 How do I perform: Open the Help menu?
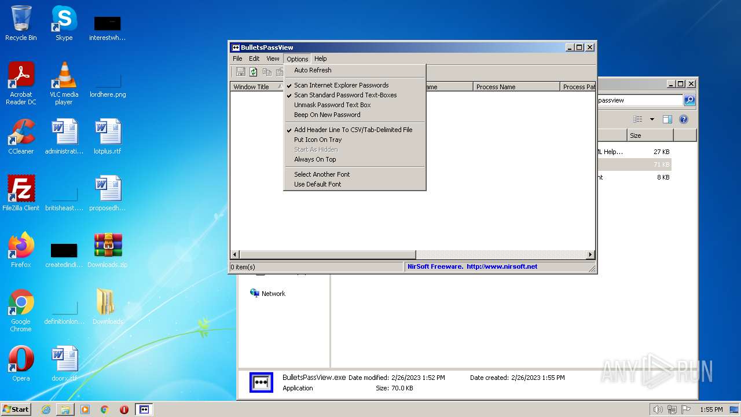[320, 58]
